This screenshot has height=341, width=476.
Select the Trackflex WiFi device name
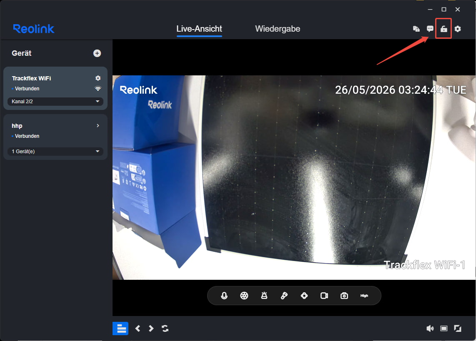31,78
